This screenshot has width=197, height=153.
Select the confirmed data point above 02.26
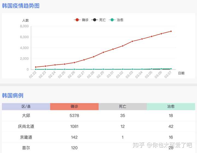pyautogui.click(x=74, y=62)
